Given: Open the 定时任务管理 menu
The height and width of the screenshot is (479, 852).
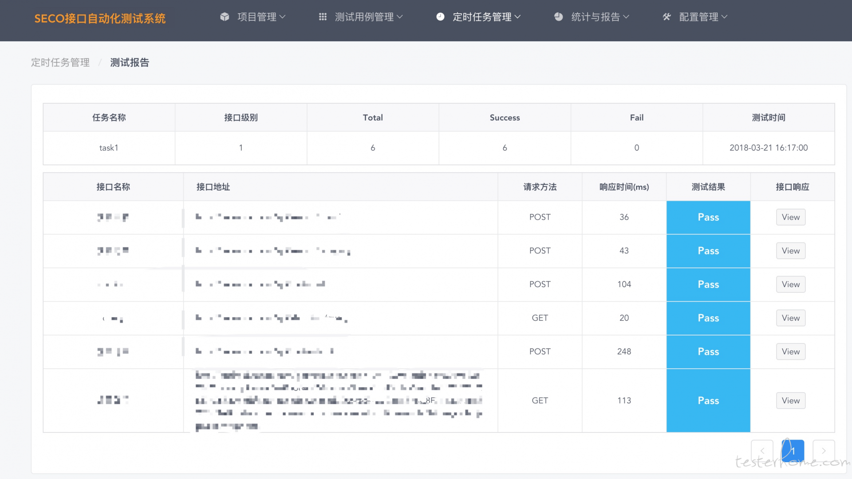Looking at the screenshot, I should tap(478, 17).
